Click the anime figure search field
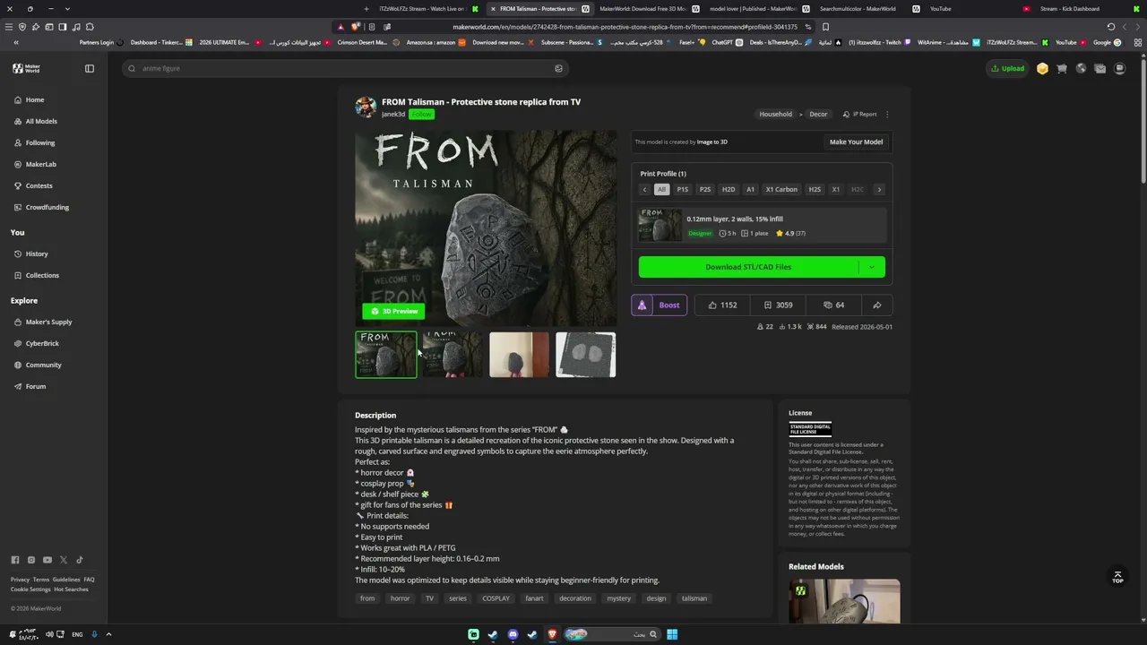Image resolution: width=1147 pixels, height=645 pixels. (345, 68)
